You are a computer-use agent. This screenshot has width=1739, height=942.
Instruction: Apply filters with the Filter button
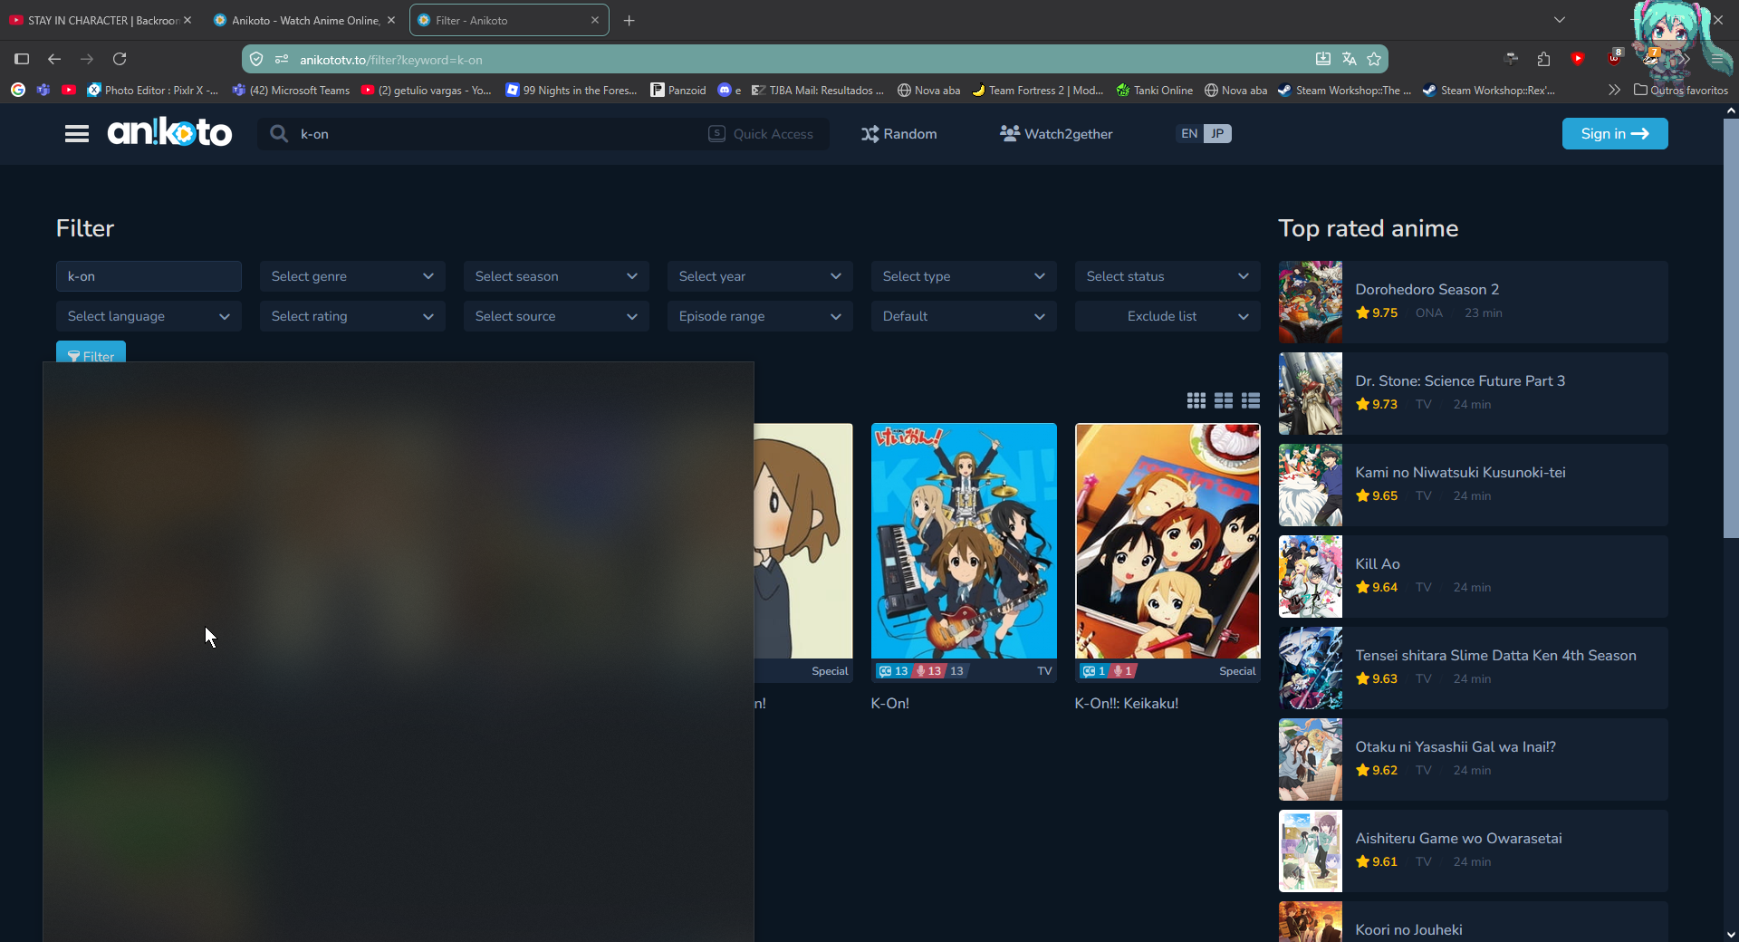(91, 352)
